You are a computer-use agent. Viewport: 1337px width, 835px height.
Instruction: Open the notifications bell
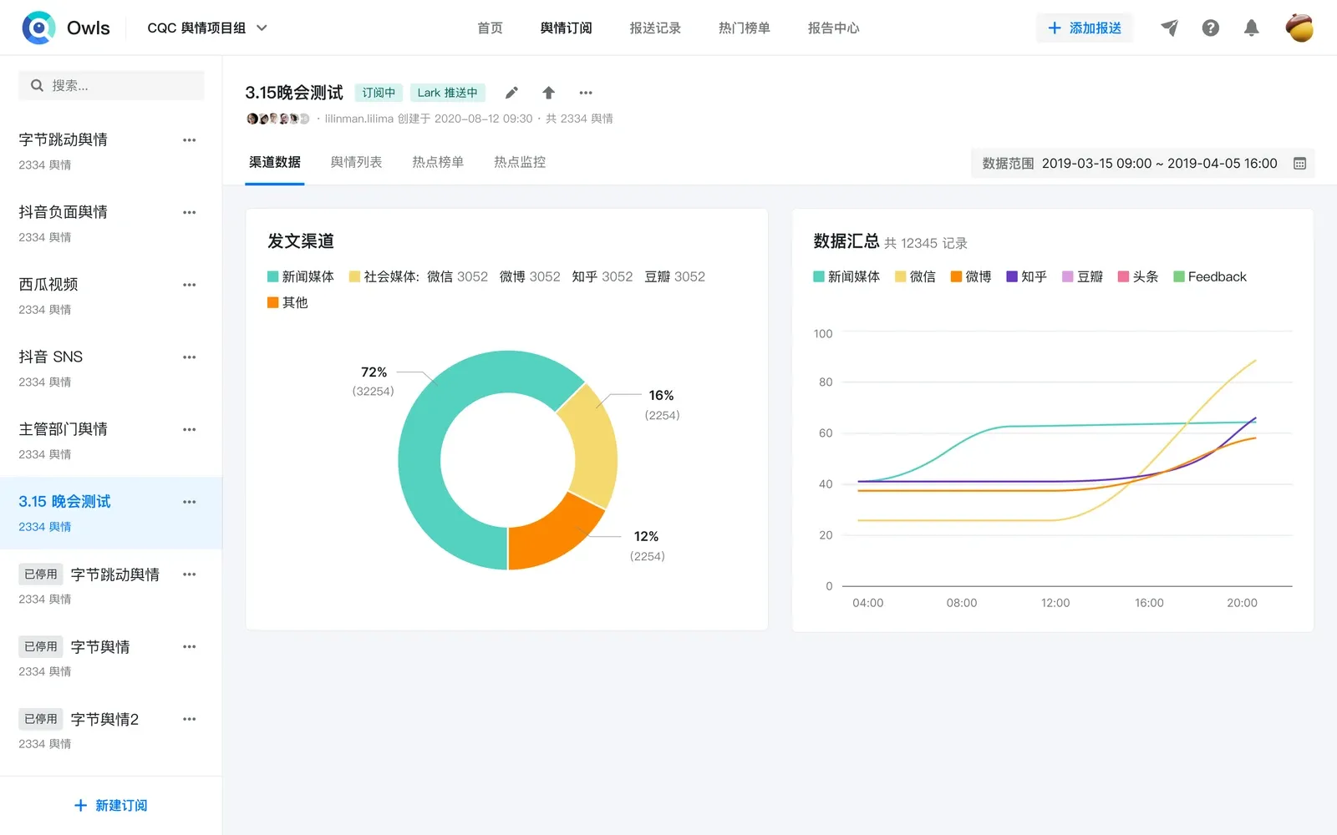coord(1251,28)
